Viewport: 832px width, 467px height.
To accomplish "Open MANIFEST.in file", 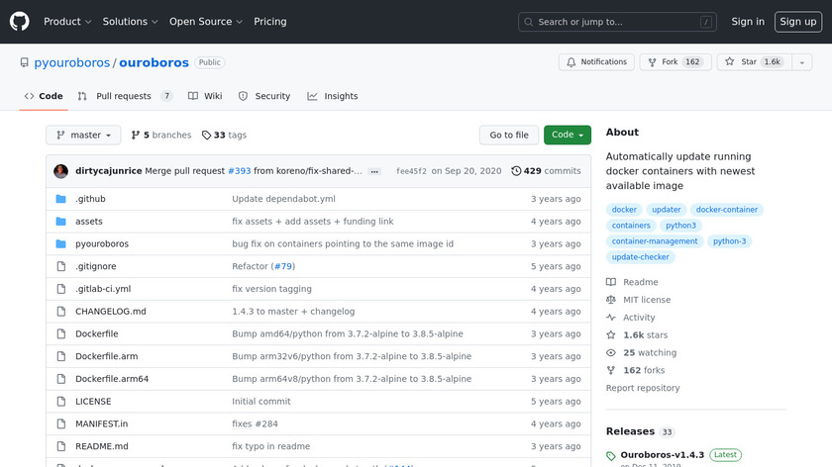I will click(x=102, y=424).
